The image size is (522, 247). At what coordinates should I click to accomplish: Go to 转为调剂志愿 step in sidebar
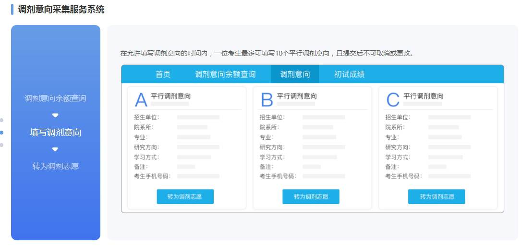pyautogui.click(x=55, y=166)
